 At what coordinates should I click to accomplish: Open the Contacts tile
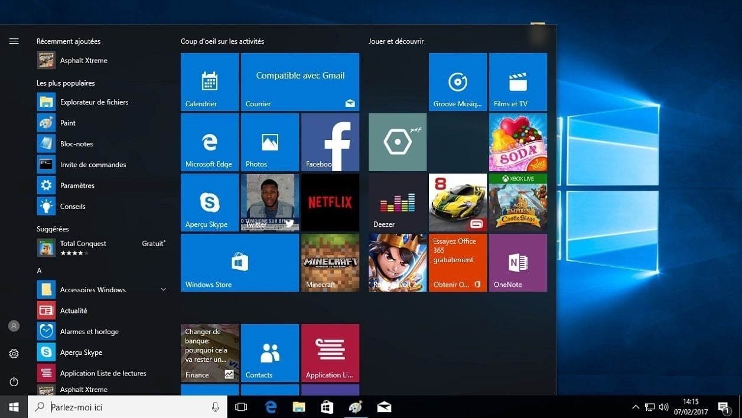click(x=270, y=353)
